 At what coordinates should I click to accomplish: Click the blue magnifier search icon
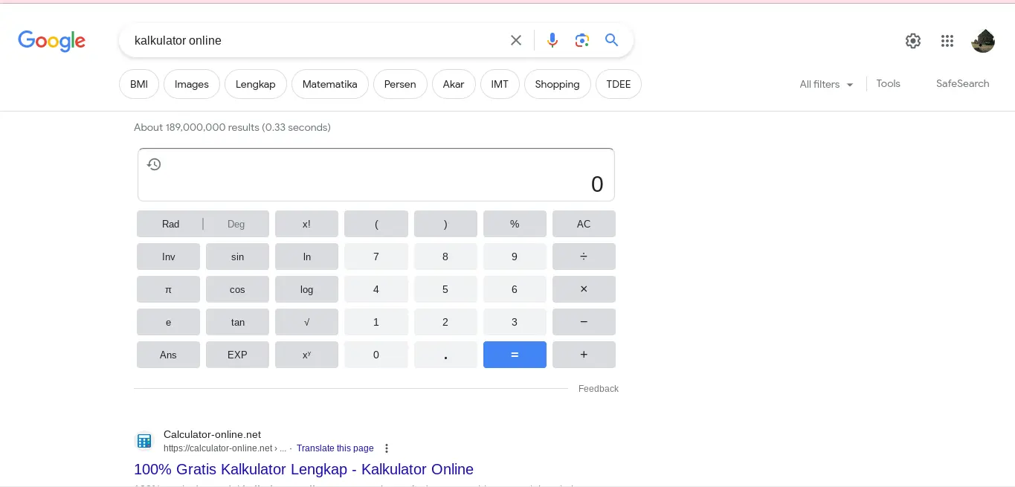(611, 40)
